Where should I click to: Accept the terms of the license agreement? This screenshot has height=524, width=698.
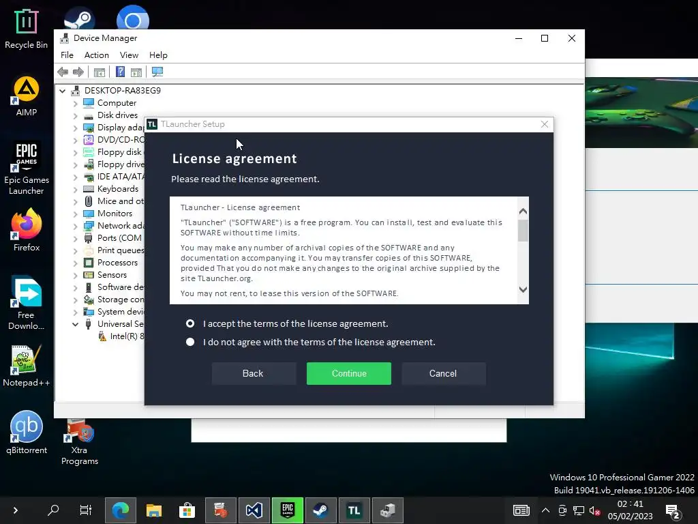coord(190,323)
